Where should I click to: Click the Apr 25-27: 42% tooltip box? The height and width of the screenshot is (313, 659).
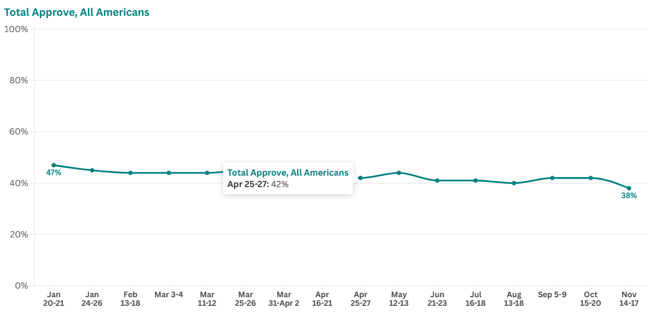(288, 178)
